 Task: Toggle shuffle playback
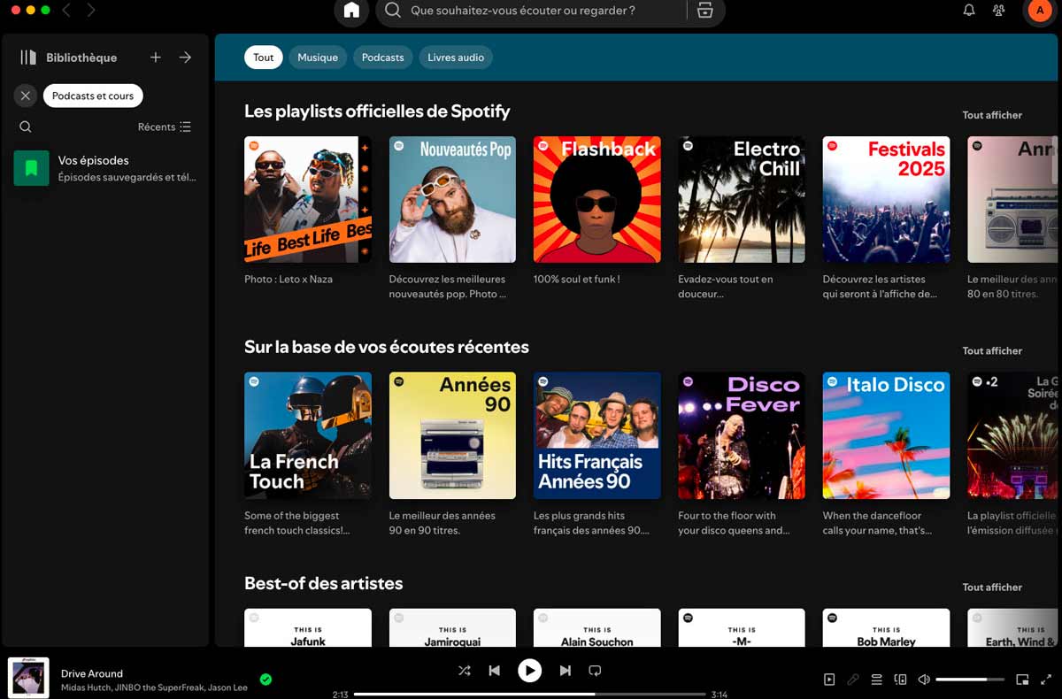point(465,671)
